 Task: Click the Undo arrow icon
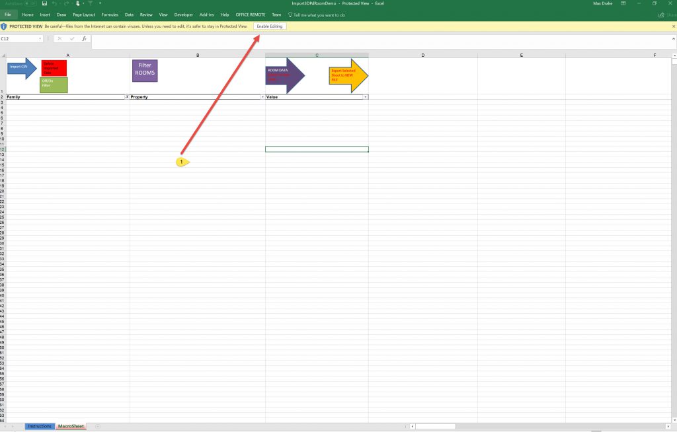(54, 3)
